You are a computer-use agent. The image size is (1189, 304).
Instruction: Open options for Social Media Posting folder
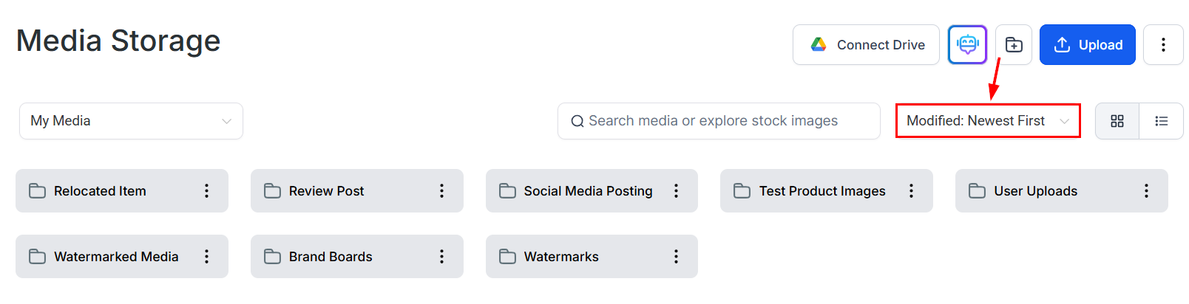tap(676, 191)
